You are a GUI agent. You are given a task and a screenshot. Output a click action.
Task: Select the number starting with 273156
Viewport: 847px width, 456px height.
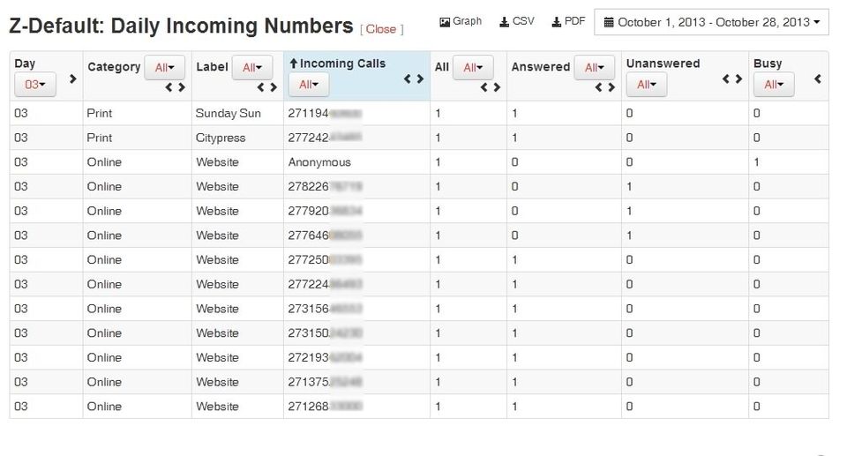(325, 309)
